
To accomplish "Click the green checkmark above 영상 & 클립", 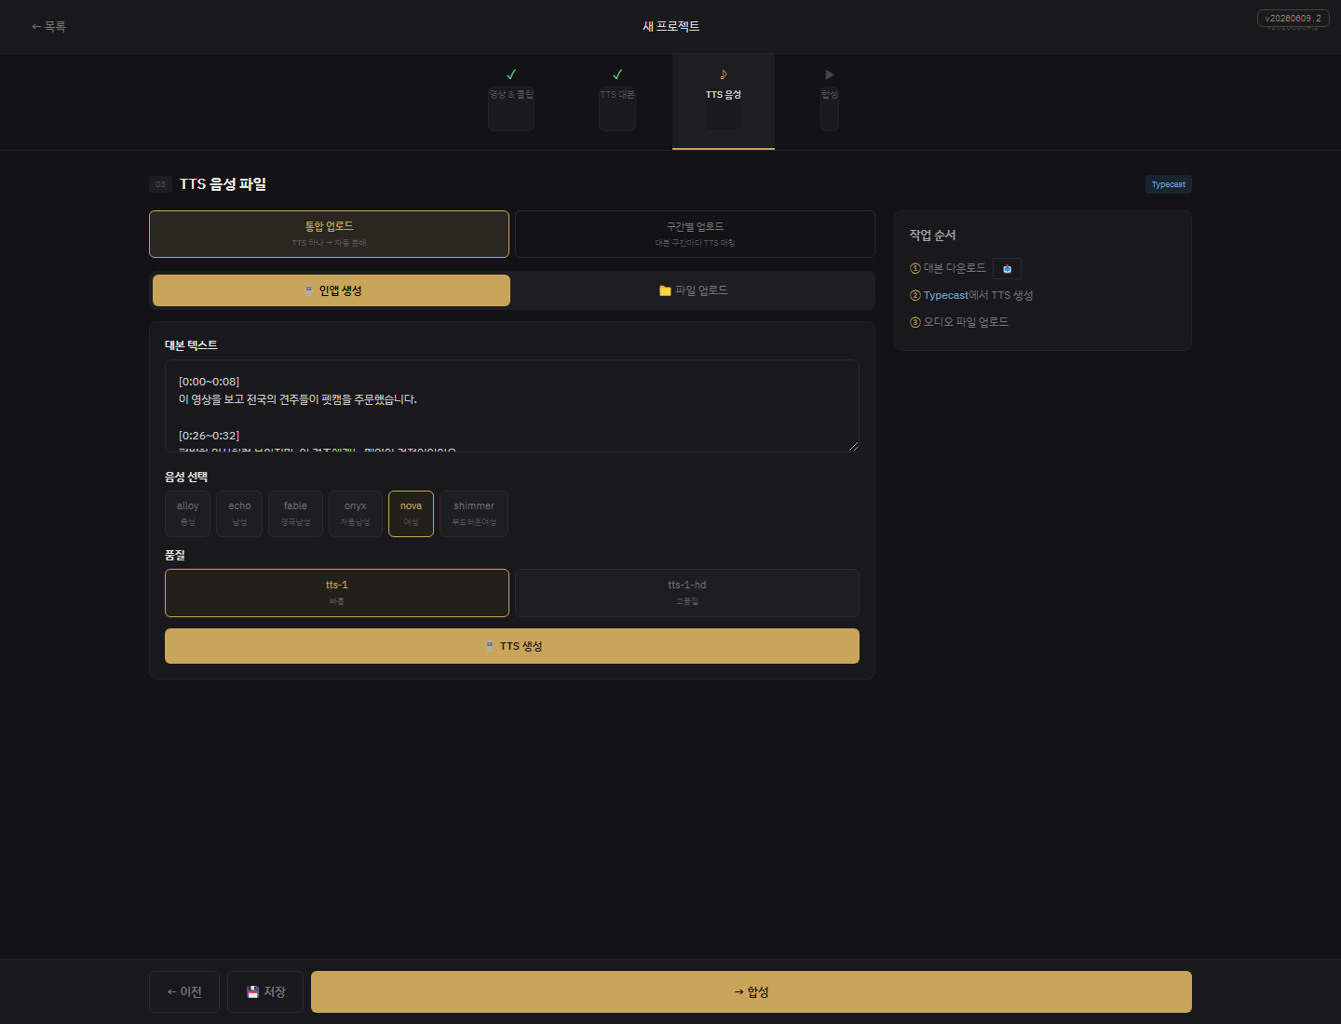I will (511, 74).
